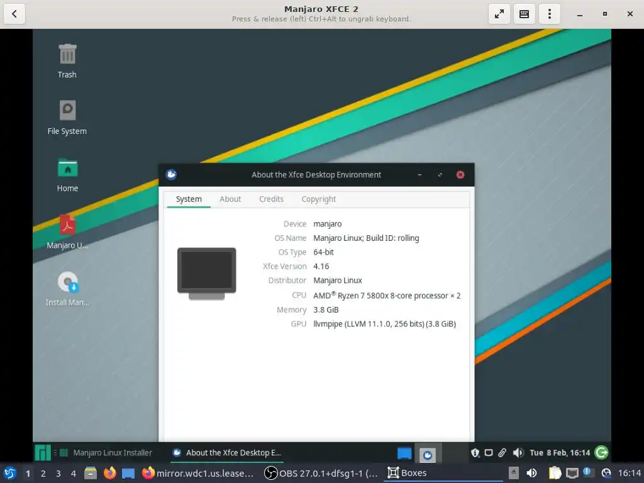This screenshot has width=644, height=483.
Task: Select the Xfce Version value 4.16
Action: click(321, 267)
